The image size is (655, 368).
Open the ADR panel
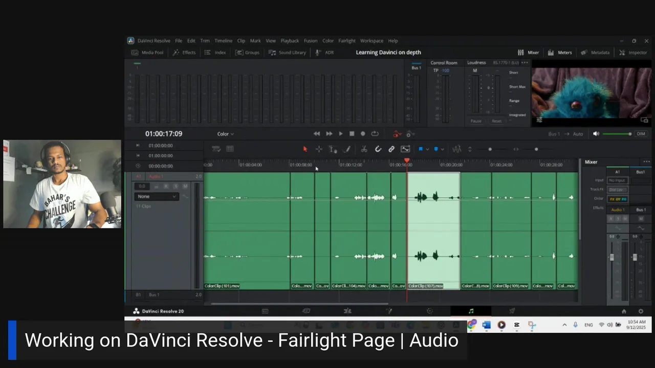(324, 52)
